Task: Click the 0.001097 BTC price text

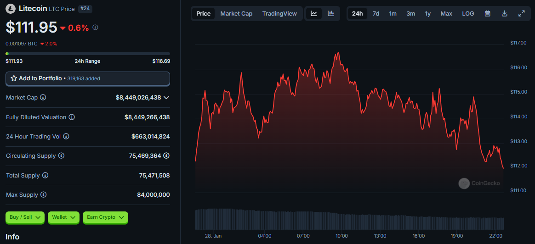Action: click(x=22, y=44)
